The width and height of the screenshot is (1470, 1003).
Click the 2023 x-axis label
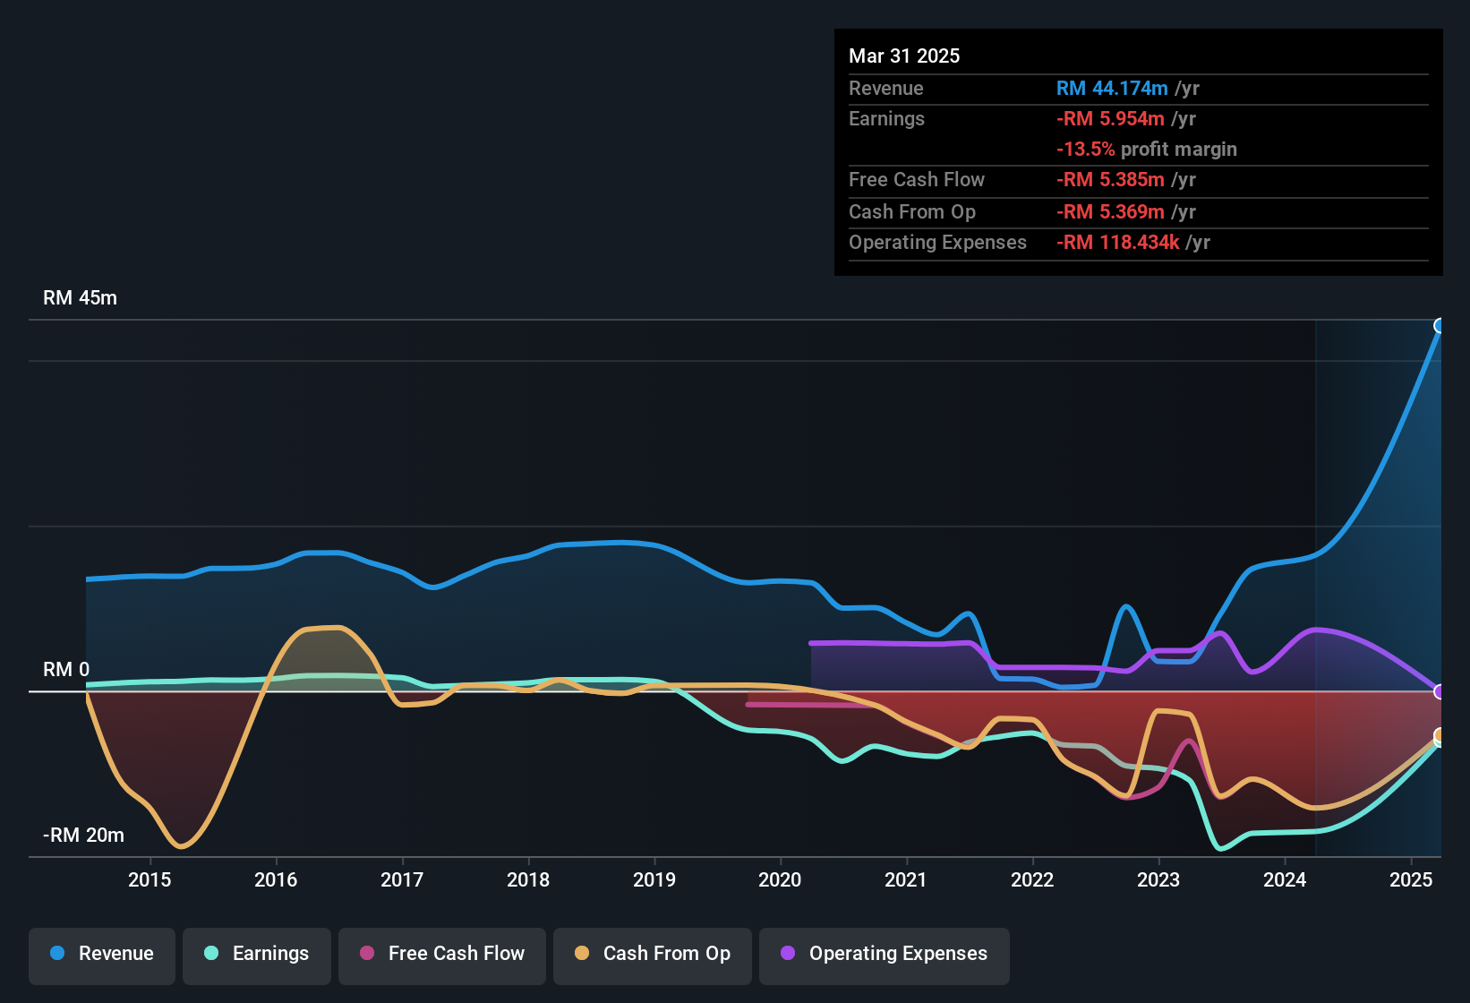tap(1158, 879)
